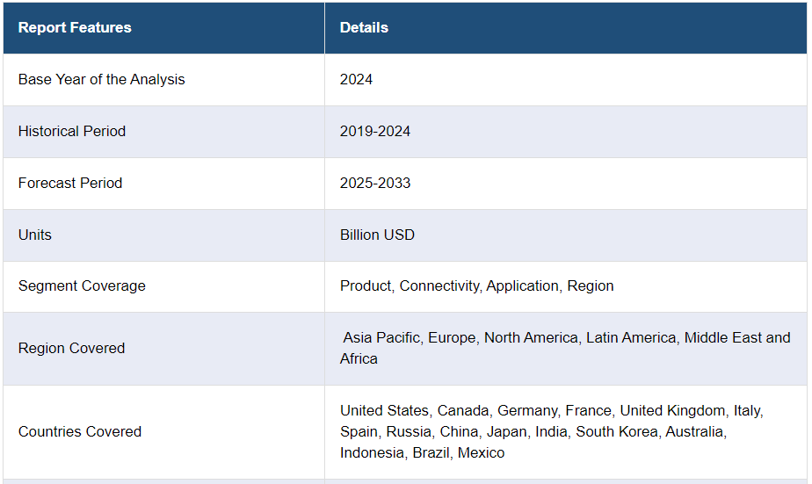Screen dimensions: 812x484
Task: Select the Segment Coverage row label
Action: pyautogui.click(x=82, y=285)
